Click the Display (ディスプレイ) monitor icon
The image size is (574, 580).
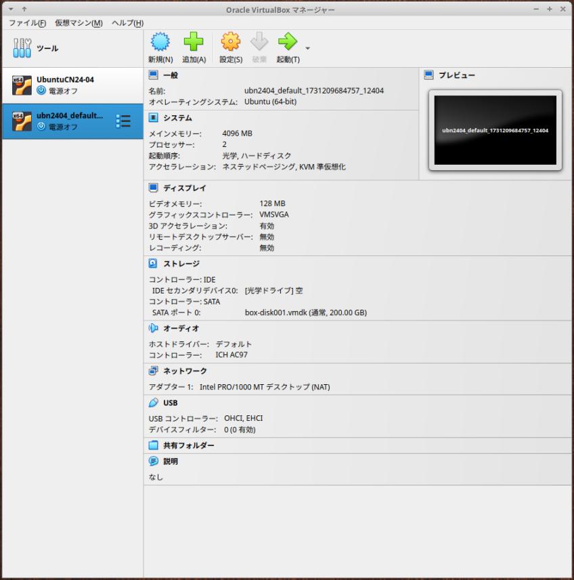[x=154, y=188]
